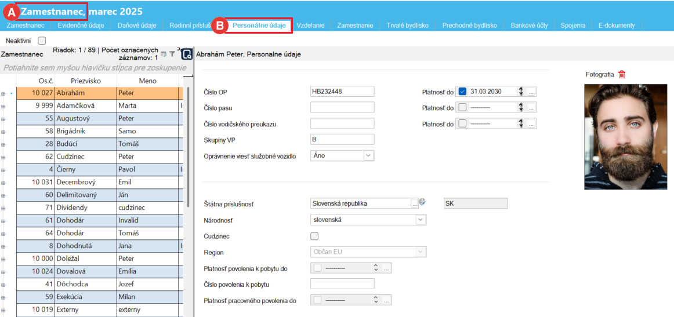This screenshot has width=674, height=317.
Task: Open the Bankové účty tab
Action: 529,25
